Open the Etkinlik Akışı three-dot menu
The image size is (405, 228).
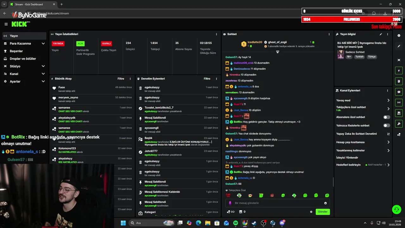point(130,79)
